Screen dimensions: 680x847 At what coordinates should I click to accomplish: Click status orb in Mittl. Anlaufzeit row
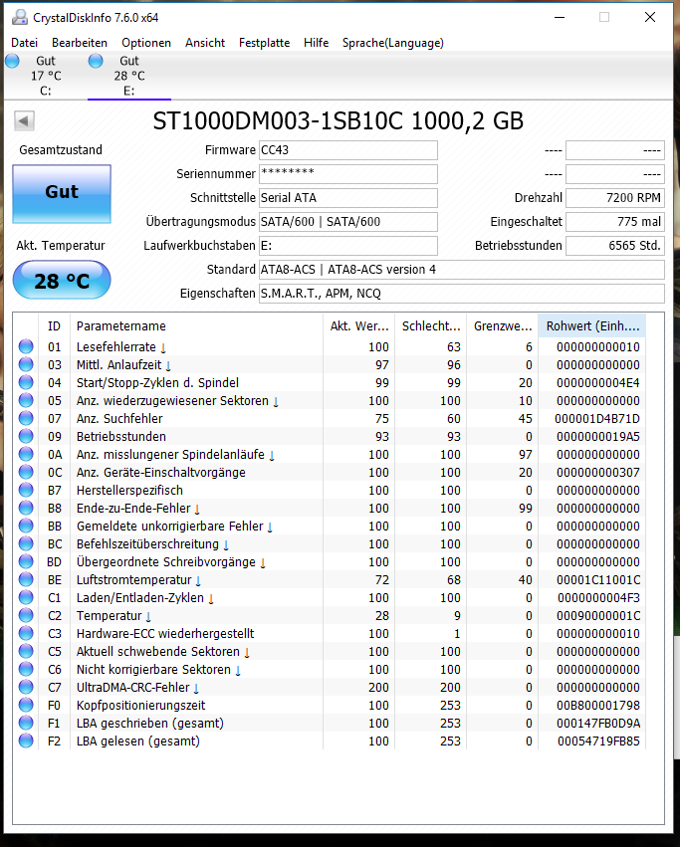(26, 364)
